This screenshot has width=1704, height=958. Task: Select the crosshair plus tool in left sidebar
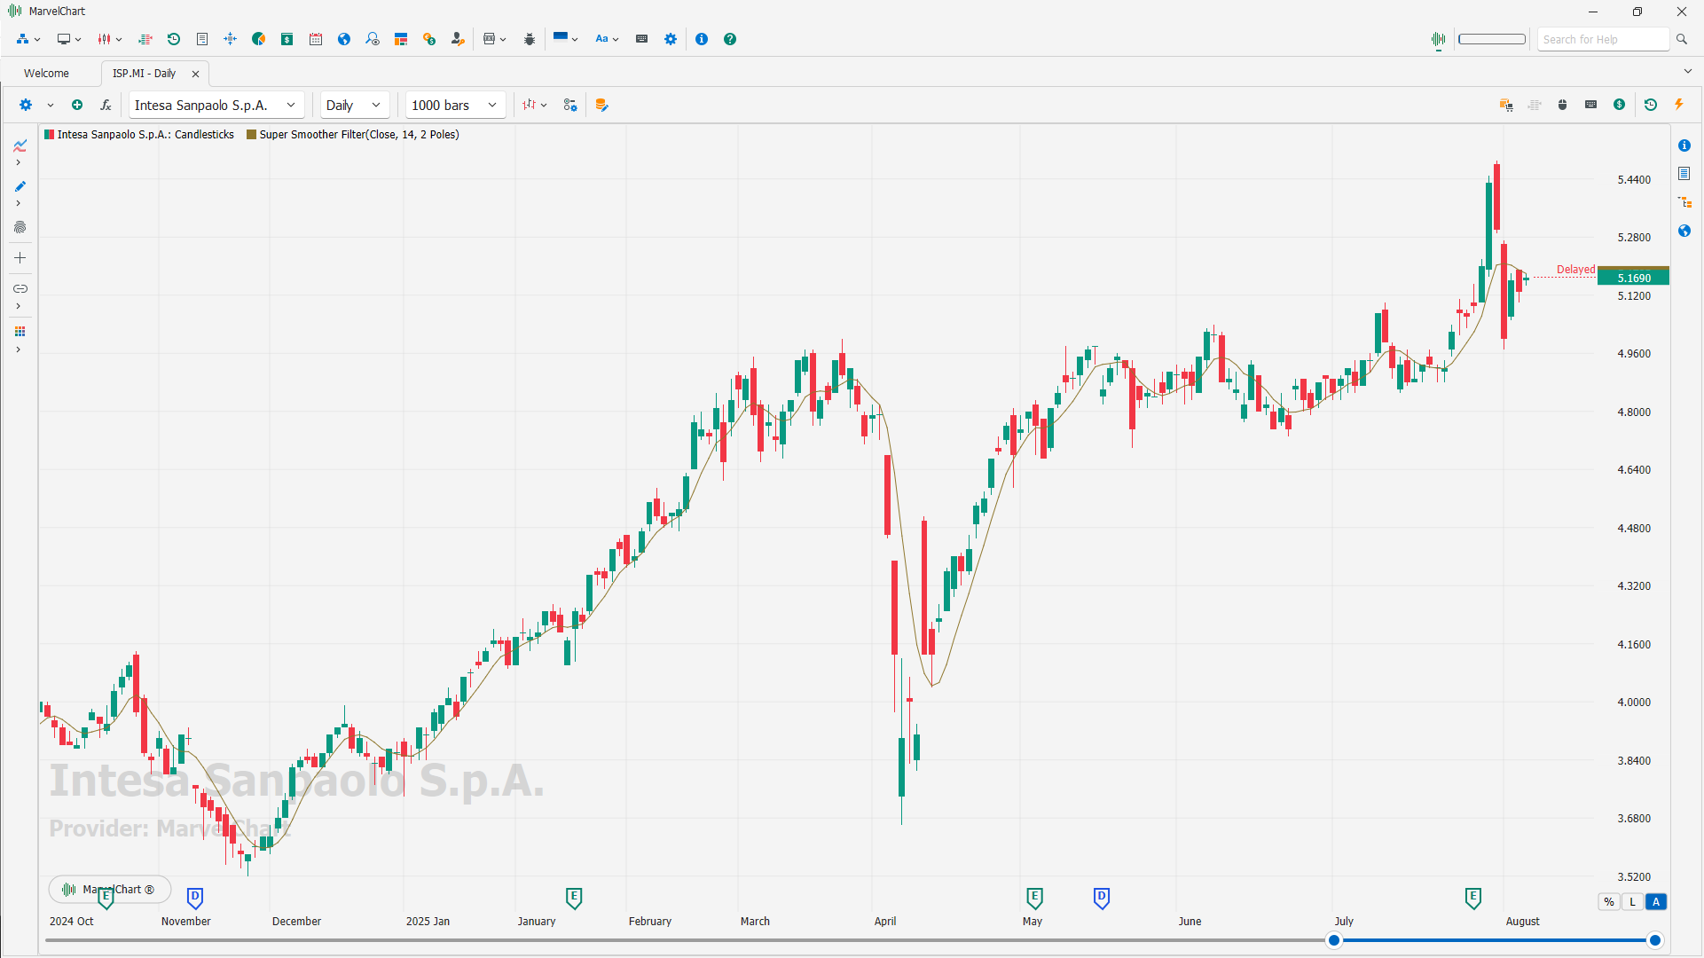(20, 258)
